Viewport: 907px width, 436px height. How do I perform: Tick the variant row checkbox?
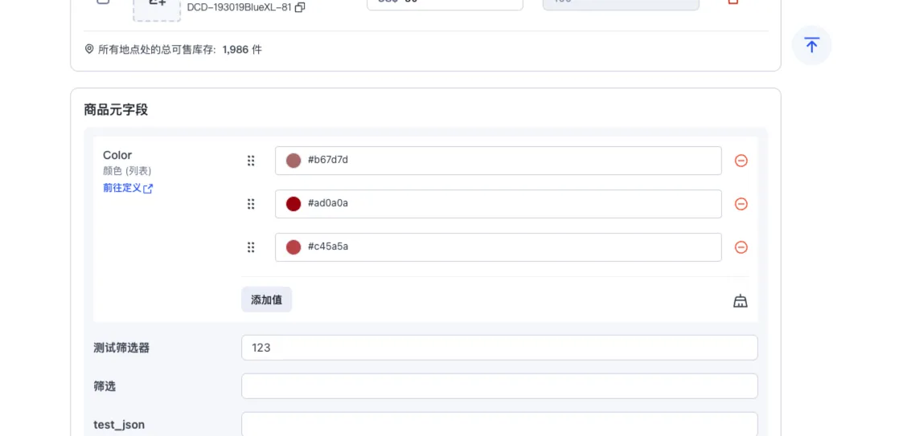pos(103,2)
